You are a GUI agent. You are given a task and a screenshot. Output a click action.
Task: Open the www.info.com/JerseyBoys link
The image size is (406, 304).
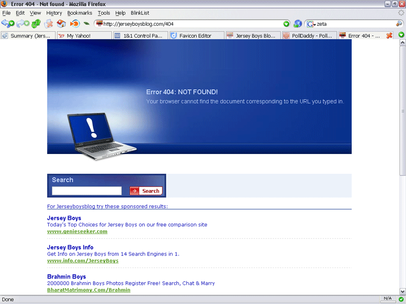[x=83, y=260]
